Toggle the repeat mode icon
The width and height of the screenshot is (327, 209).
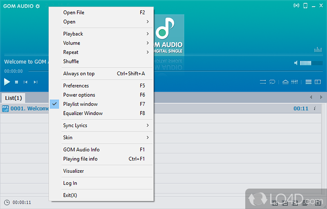pyautogui.click(x=272, y=82)
